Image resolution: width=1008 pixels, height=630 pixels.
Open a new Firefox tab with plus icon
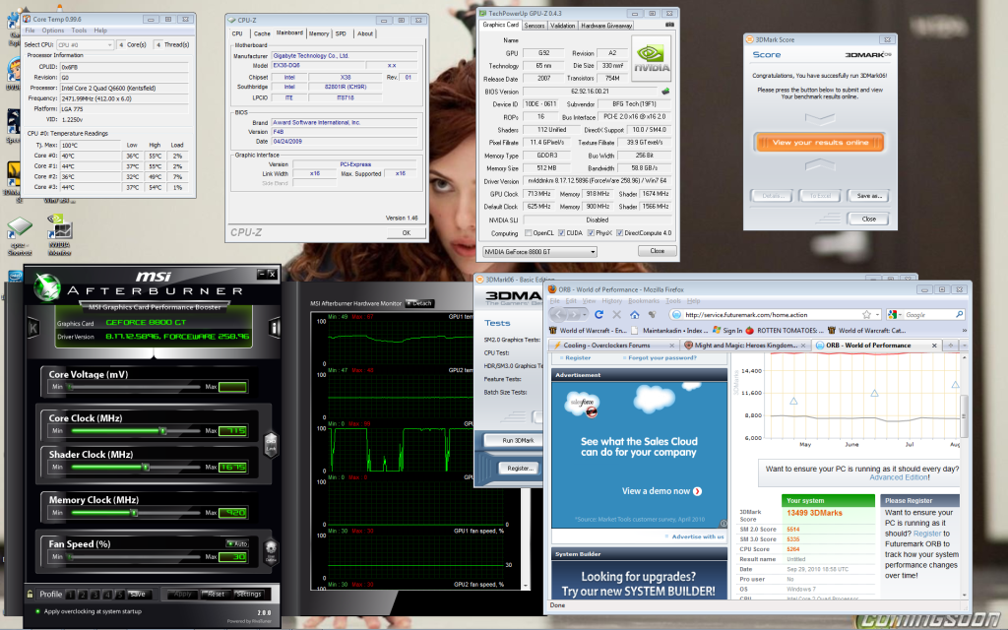(951, 346)
